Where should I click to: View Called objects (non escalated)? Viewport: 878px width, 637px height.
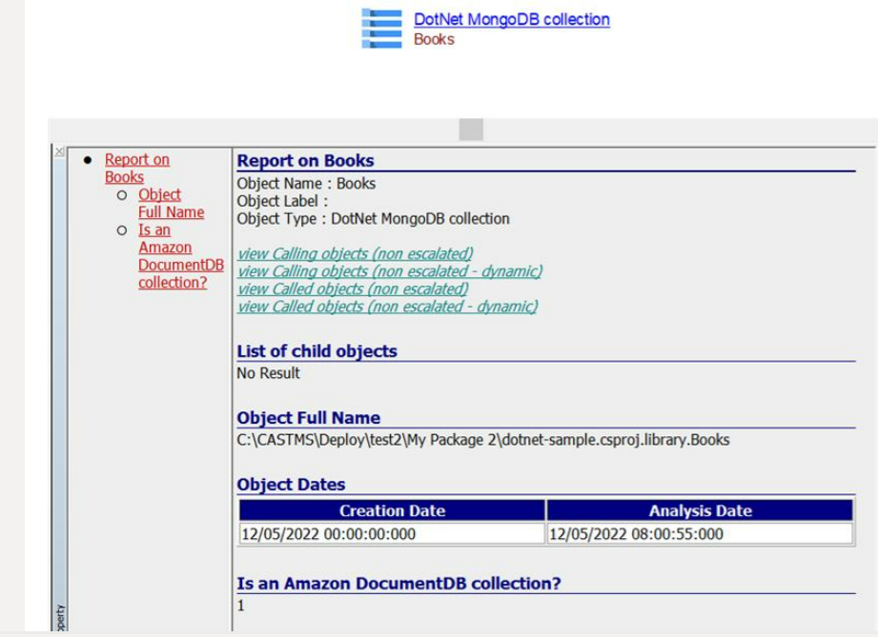click(353, 289)
